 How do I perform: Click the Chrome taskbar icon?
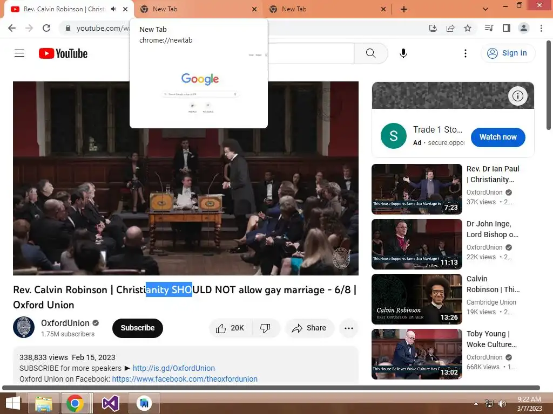point(75,403)
